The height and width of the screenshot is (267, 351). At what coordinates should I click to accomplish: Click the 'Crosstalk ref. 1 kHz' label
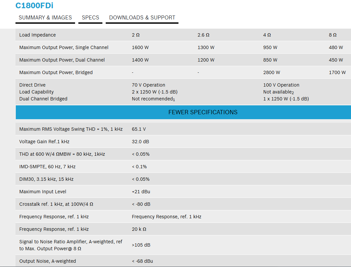(56, 204)
